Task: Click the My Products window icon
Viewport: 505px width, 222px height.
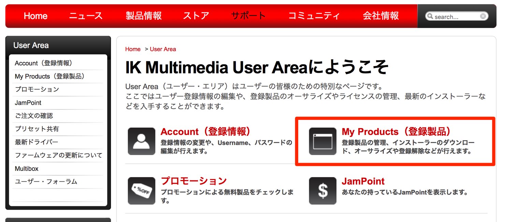Action: coord(323,141)
